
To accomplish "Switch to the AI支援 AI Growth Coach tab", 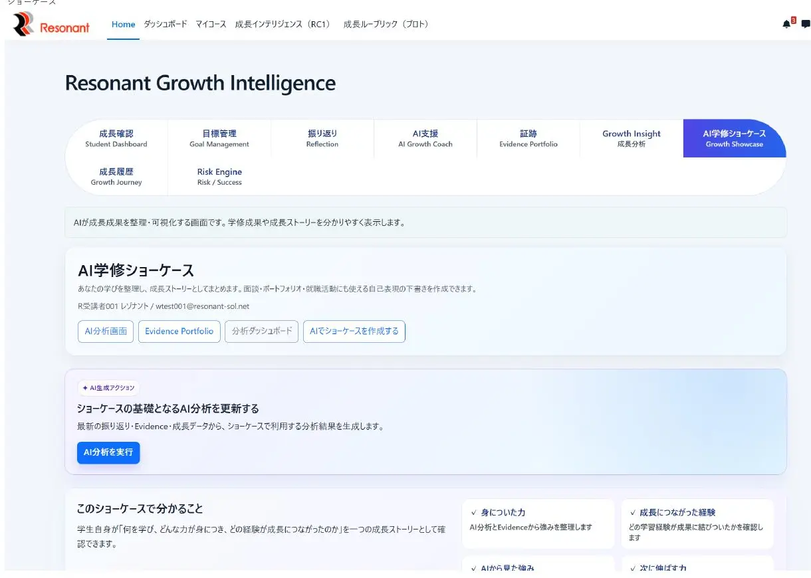I will [425, 138].
